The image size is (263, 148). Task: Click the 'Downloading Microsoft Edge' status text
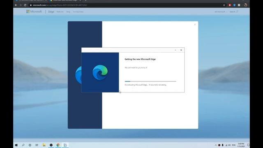145,85
